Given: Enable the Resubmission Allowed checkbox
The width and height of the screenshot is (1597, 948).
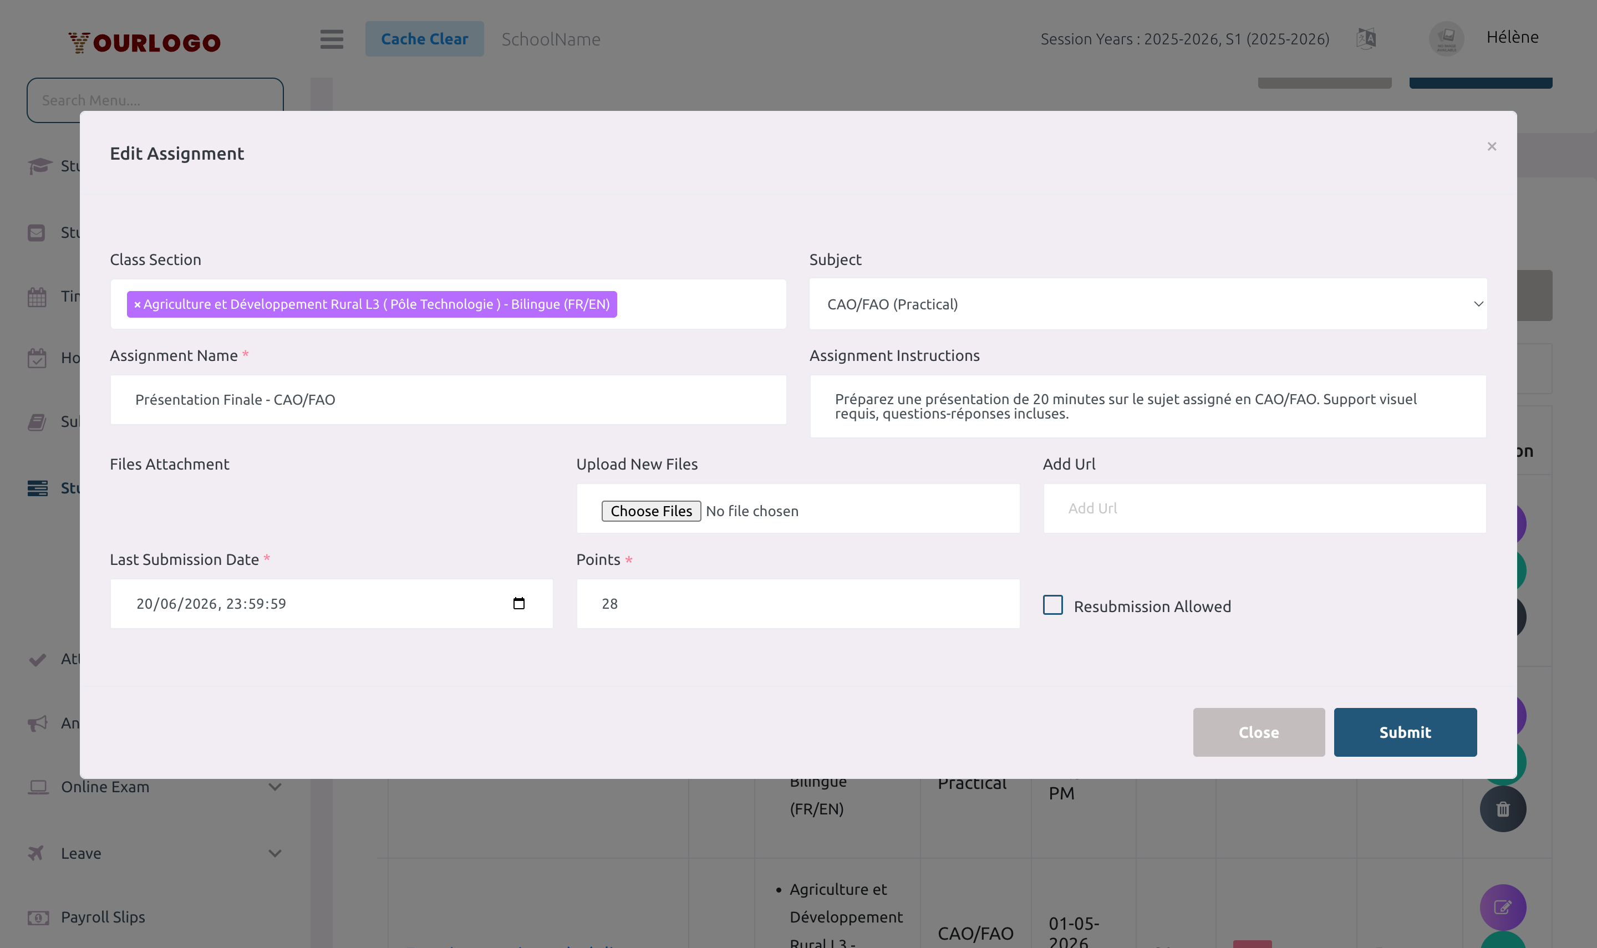Looking at the screenshot, I should coord(1052,605).
